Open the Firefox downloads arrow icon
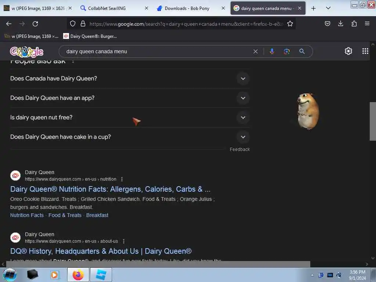Screen dimensions: 376x282 click(340, 23)
